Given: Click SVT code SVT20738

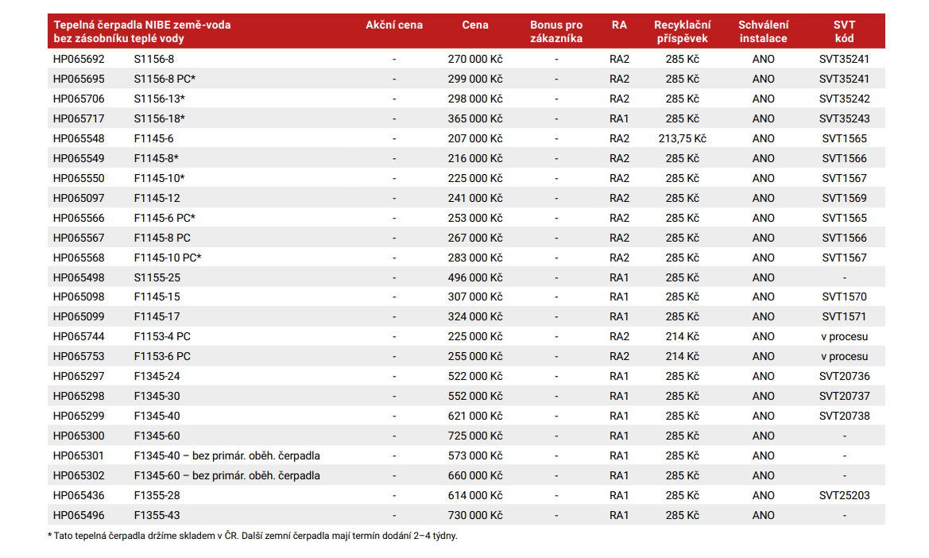Looking at the screenshot, I should coord(844,416).
